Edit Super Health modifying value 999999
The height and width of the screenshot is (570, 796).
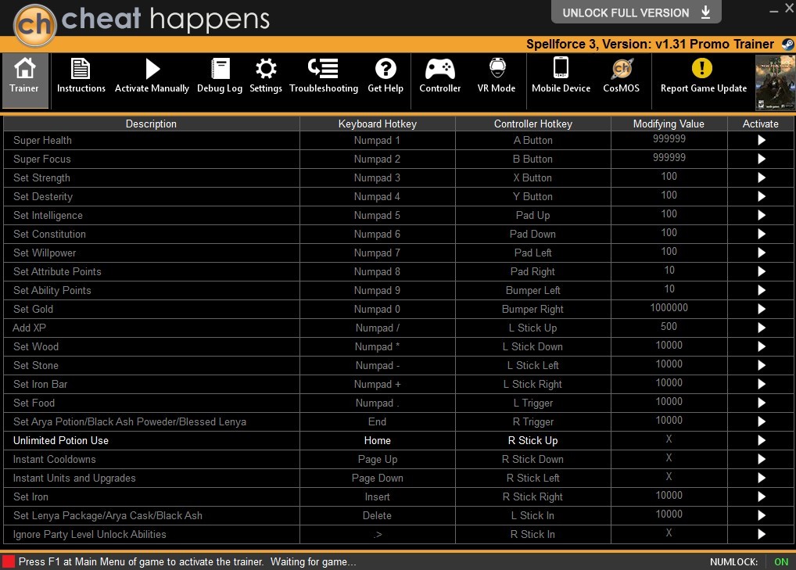pyautogui.click(x=669, y=139)
